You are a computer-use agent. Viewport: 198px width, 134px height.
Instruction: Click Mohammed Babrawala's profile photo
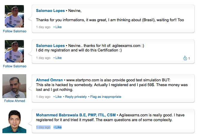(14, 121)
